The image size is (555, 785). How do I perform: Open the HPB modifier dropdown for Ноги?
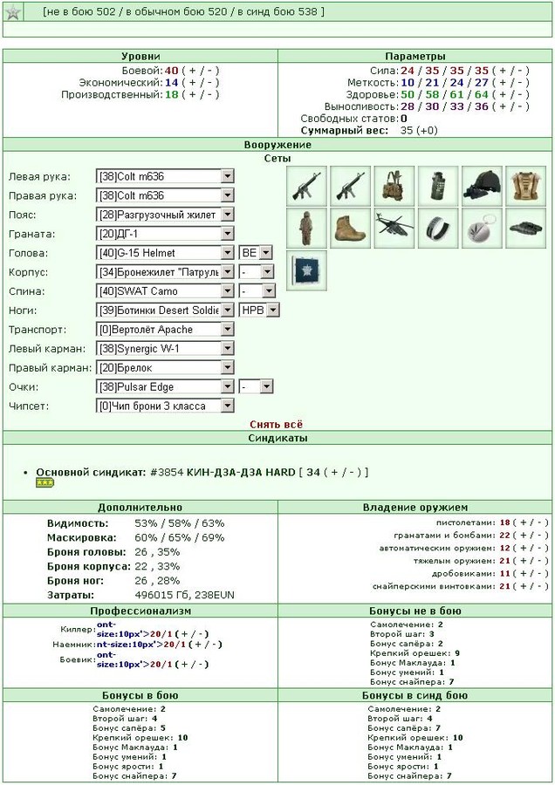(258, 311)
